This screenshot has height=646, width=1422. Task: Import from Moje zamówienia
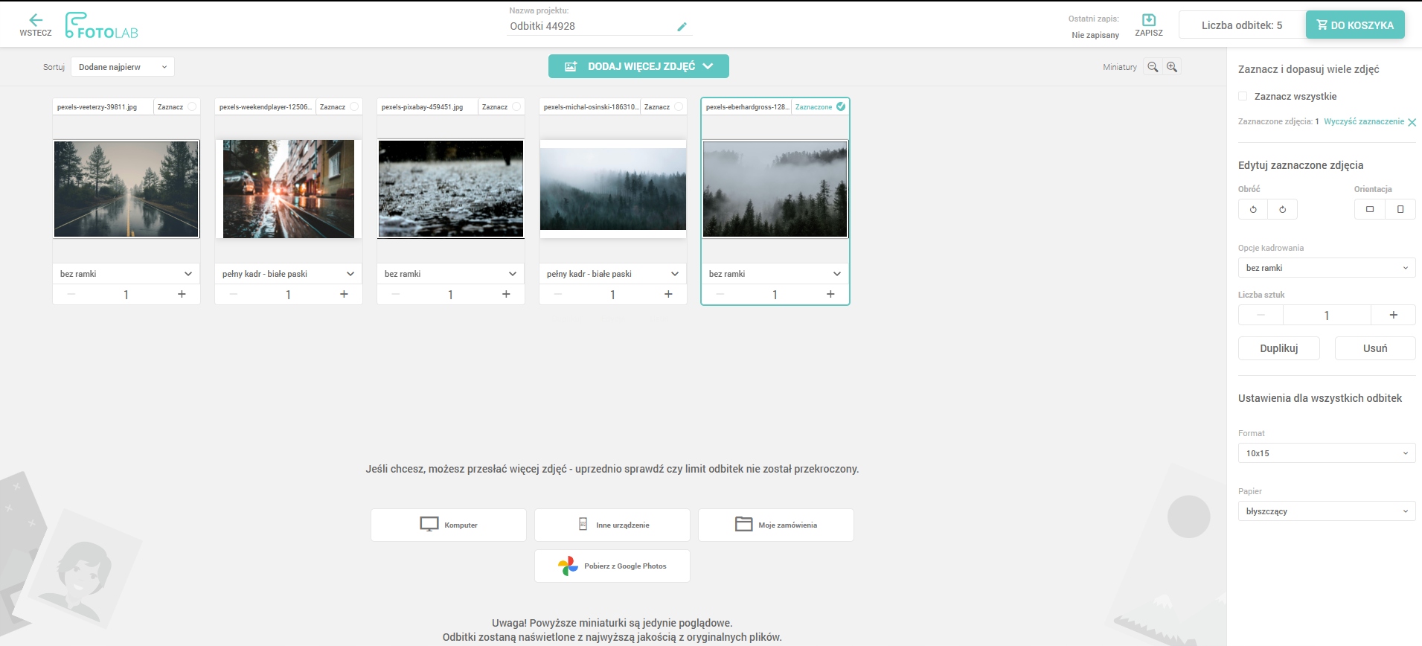(776, 525)
